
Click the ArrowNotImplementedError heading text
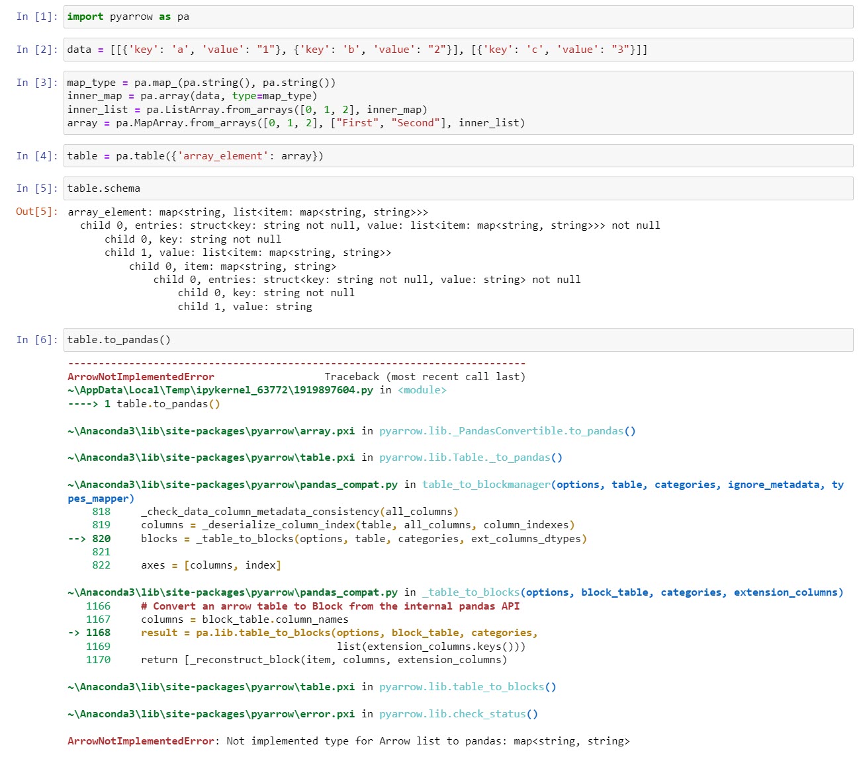coord(140,376)
